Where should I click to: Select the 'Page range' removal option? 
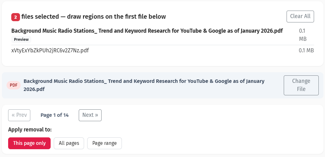104,143
